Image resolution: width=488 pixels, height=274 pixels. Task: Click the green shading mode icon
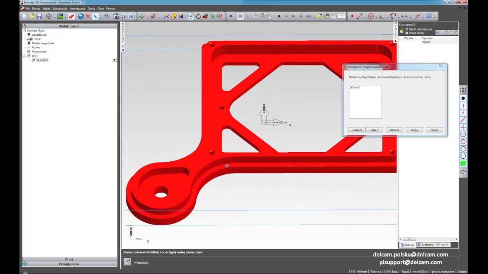click(60, 16)
